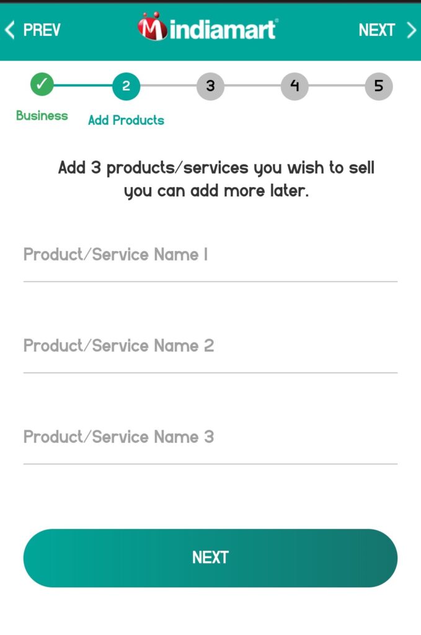Click step 4 circle in the progress bar
Viewport: 421px width, 635px height.
tap(295, 86)
